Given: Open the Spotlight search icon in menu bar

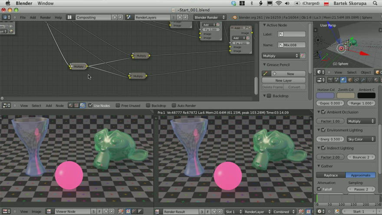Looking at the screenshot, I should point(375,3).
